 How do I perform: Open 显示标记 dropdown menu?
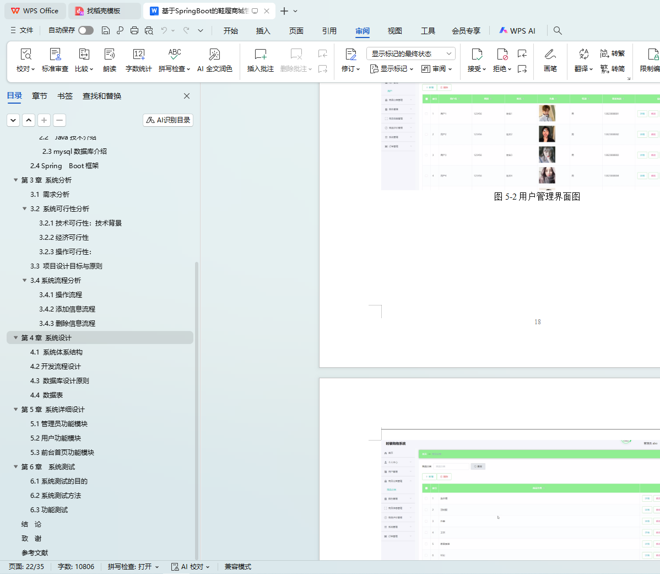pyautogui.click(x=392, y=68)
